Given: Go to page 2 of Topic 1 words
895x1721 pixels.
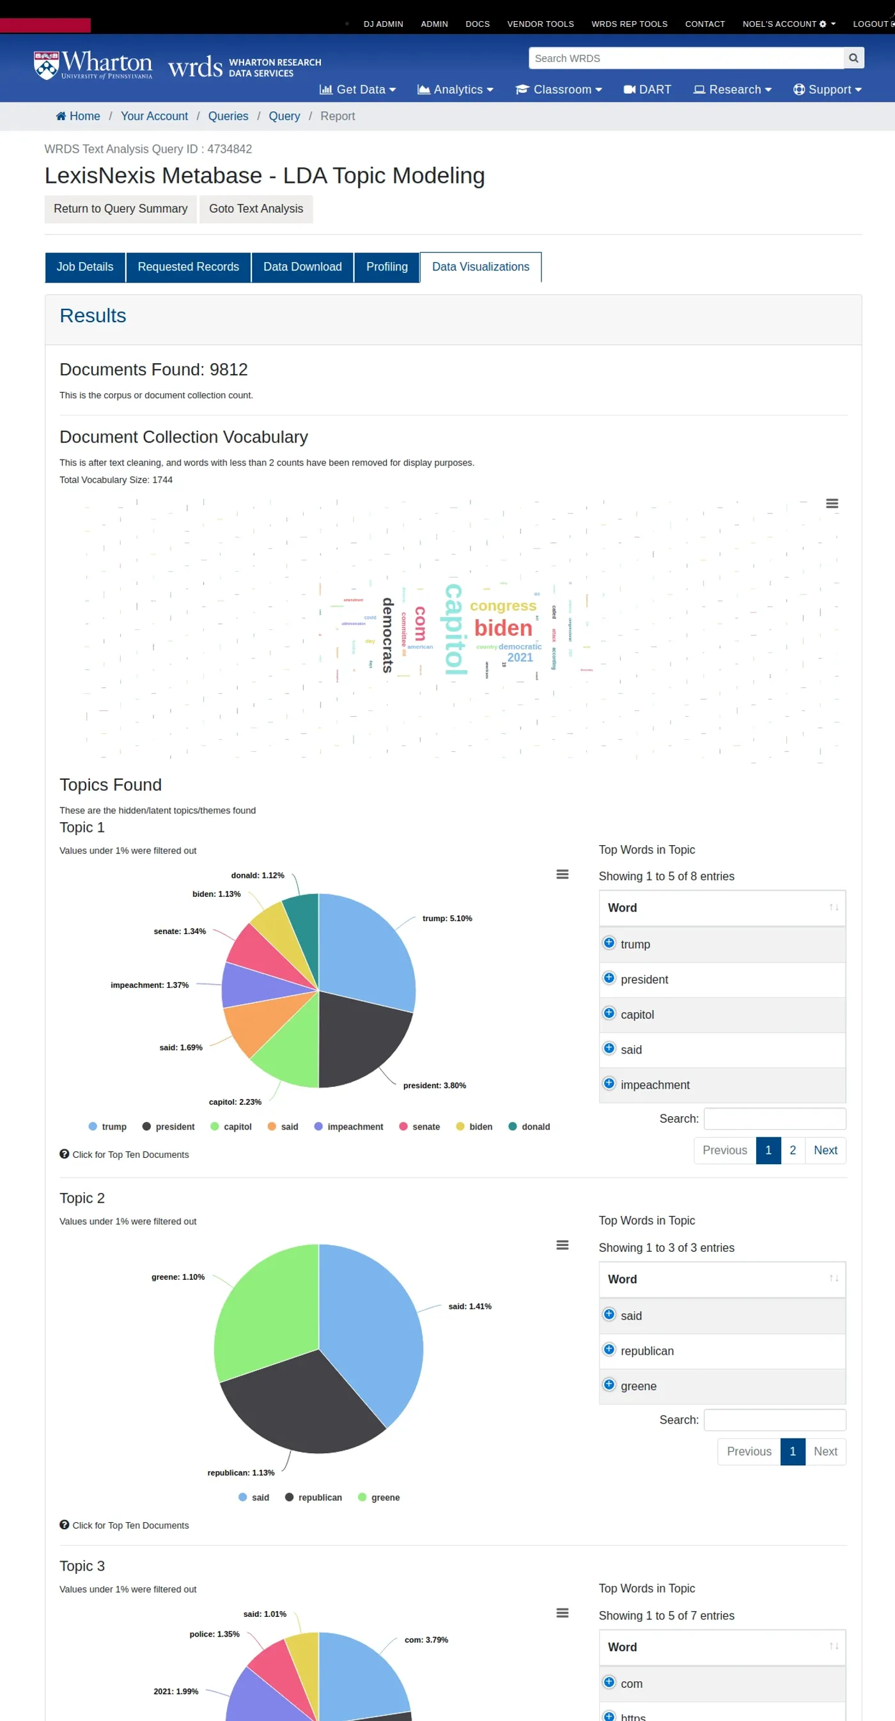Looking at the screenshot, I should click(793, 1149).
